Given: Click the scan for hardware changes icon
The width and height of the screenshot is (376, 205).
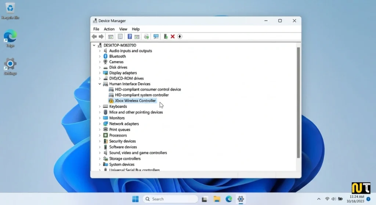Looking at the screenshot, I should [156, 36].
